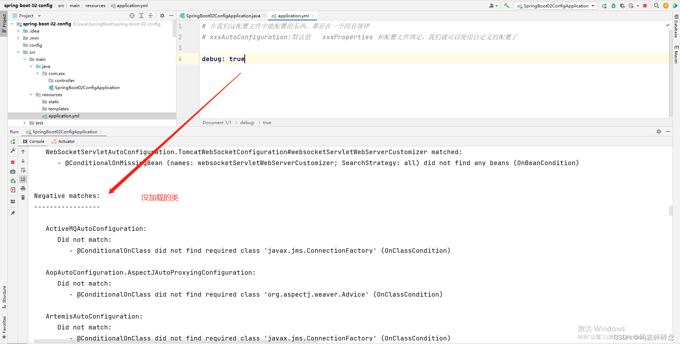Click the Favorites vertical tool window tab
Screen dimensions: 680x344
4,327
